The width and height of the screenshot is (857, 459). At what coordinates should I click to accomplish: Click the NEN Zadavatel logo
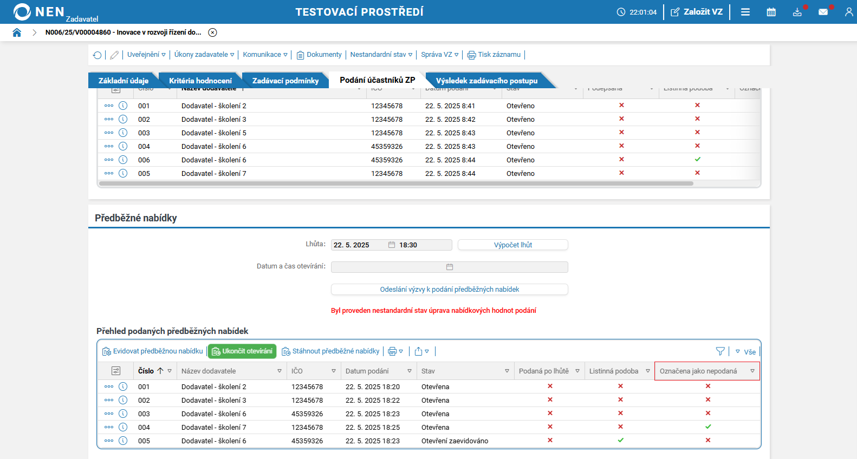click(55, 12)
